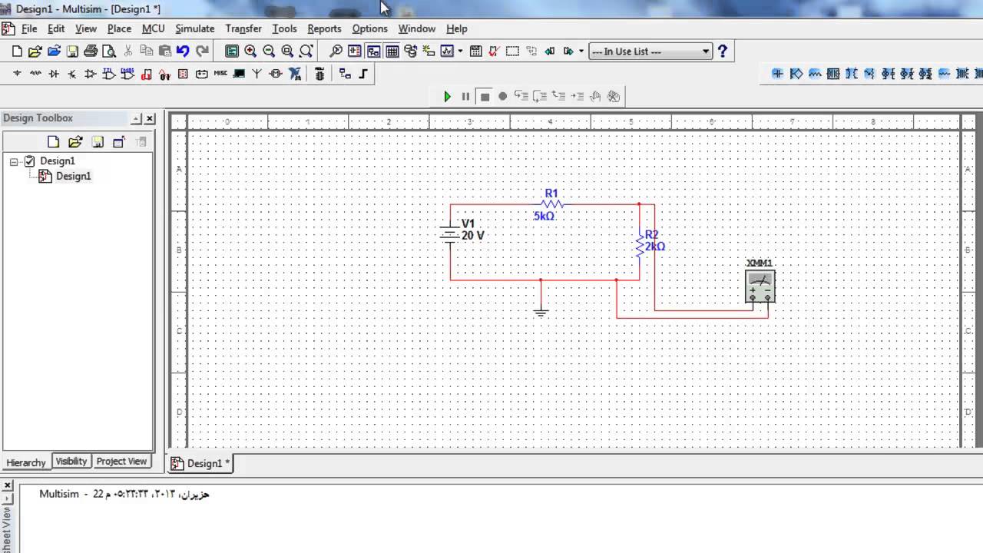Open the Database Manager icon
Viewport: 983px width, 553px height.
(410, 51)
